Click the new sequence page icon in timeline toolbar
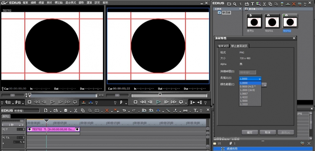Image resolution: width=315 pixels, height=151 pixels. click(46, 111)
